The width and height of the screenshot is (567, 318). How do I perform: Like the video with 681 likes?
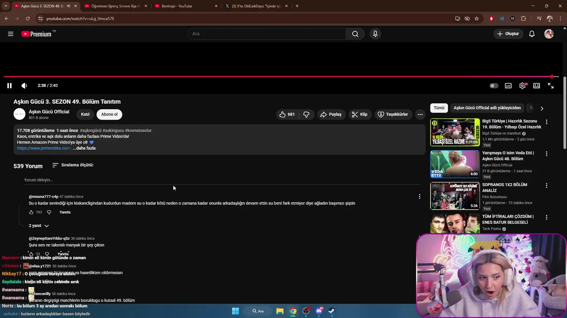[x=287, y=114]
